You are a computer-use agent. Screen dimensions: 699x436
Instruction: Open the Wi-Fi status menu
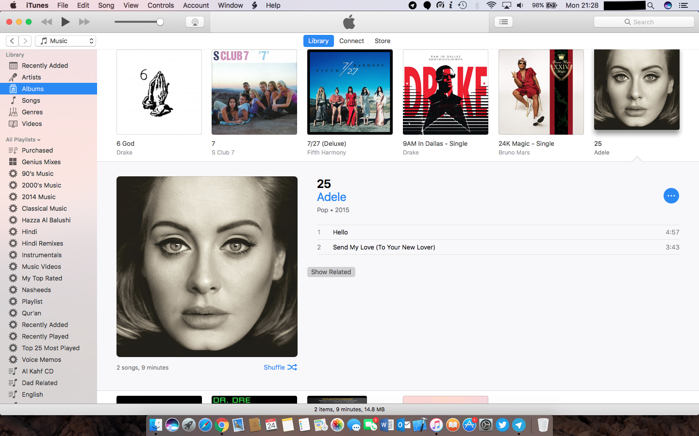(491, 5)
